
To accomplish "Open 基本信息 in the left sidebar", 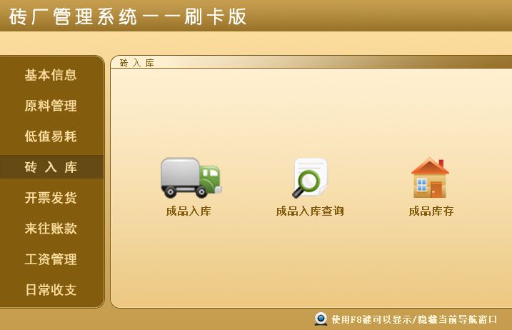I will click(51, 75).
